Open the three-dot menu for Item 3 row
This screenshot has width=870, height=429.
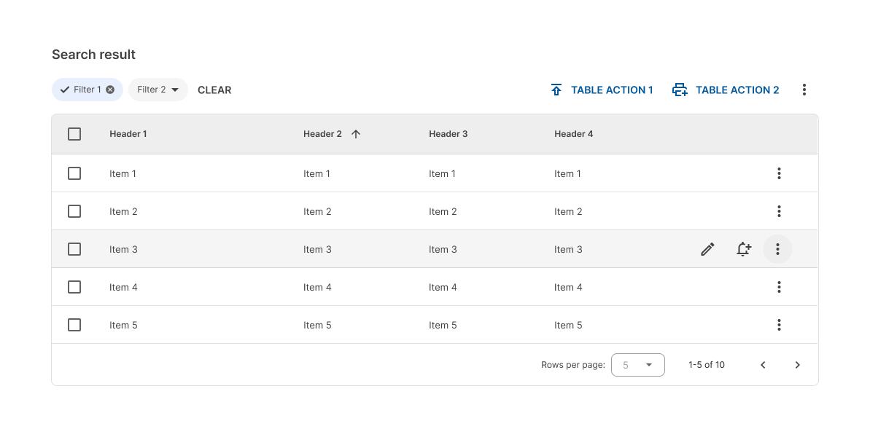pos(777,249)
